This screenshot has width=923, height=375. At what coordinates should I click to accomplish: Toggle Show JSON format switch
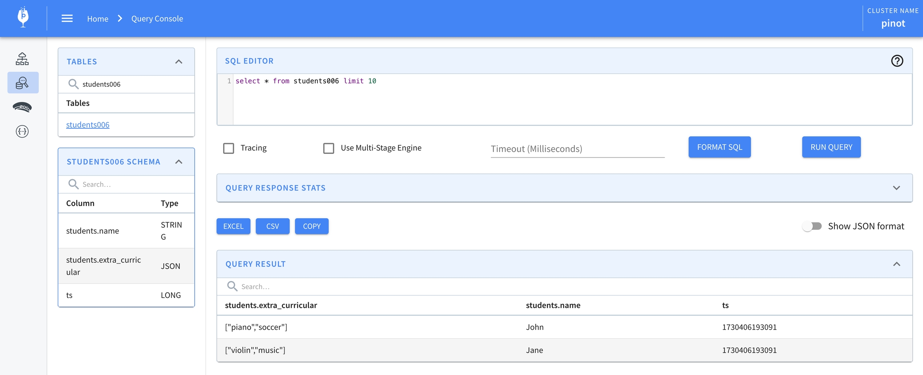(812, 226)
